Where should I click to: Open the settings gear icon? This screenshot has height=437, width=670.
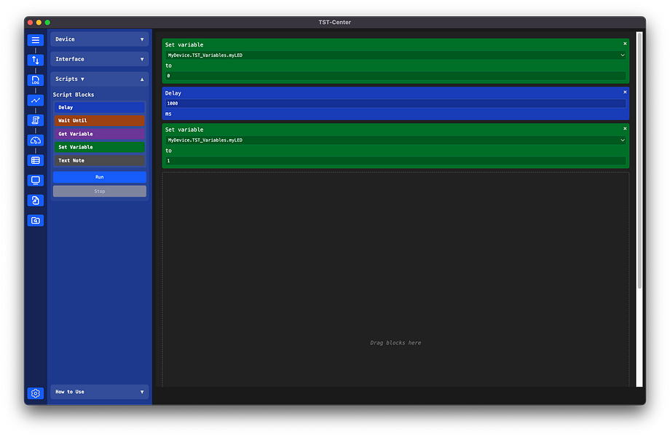(x=36, y=393)
